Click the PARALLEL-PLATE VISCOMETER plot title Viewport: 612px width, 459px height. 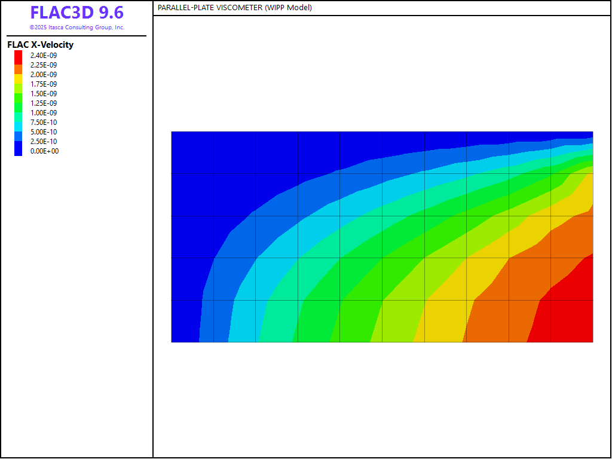coord(234,8)
